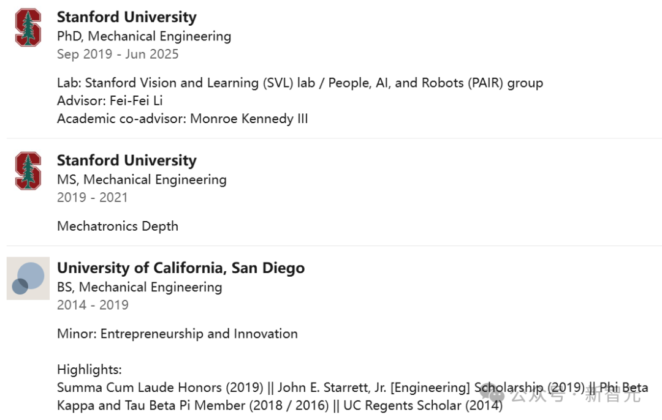Click the 2019 - 2021 date range
The height and width of the screenshot is (420, 662).
(x=93, y=197)
